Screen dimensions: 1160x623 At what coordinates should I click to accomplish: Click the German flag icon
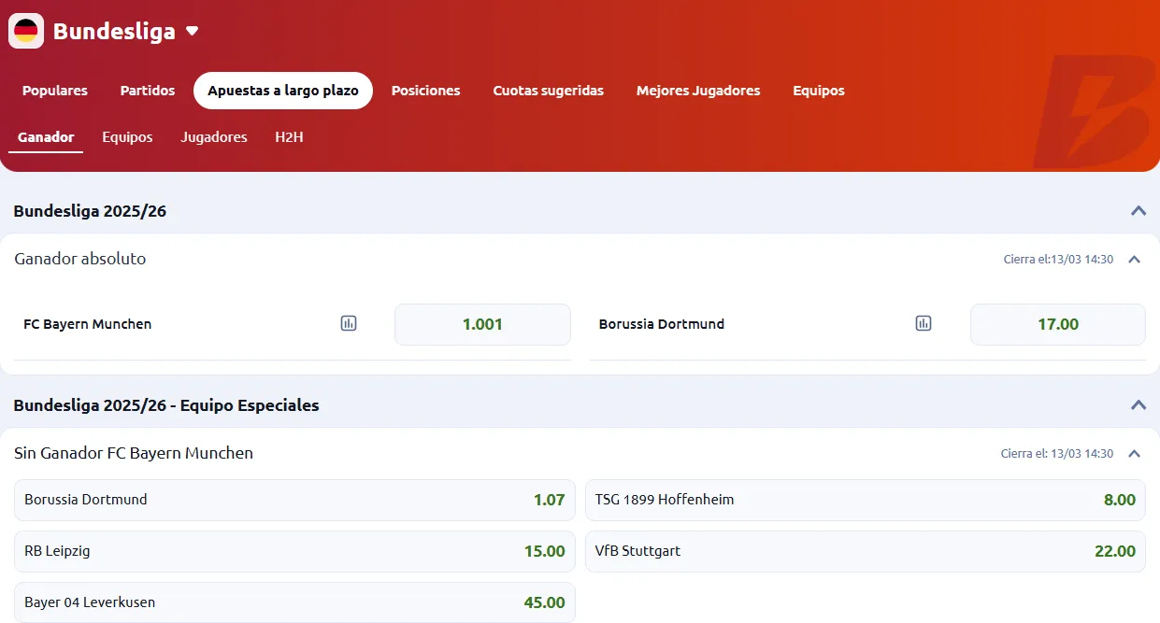25,30
